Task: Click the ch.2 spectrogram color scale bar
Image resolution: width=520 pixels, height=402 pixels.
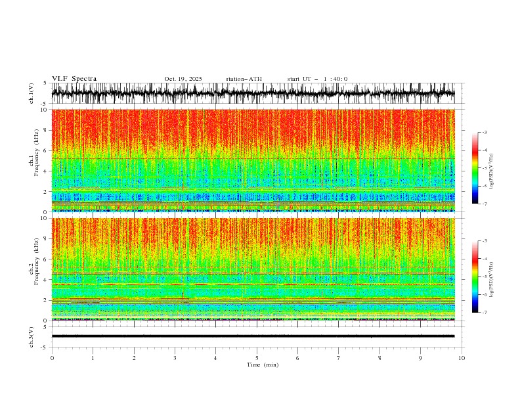Action: 475,277
